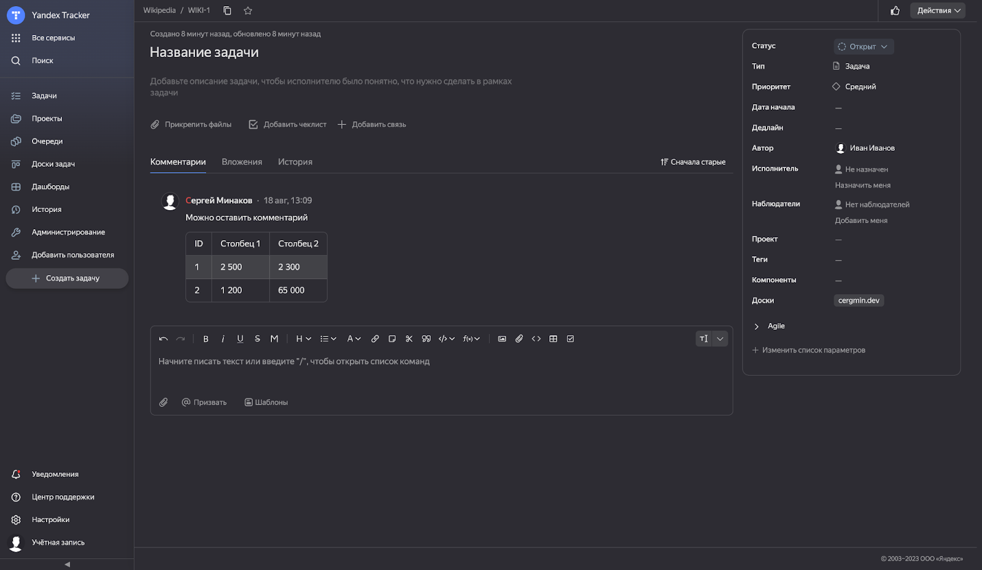
Task: Open Доски задач in sidebar
Action: [53, 164]
